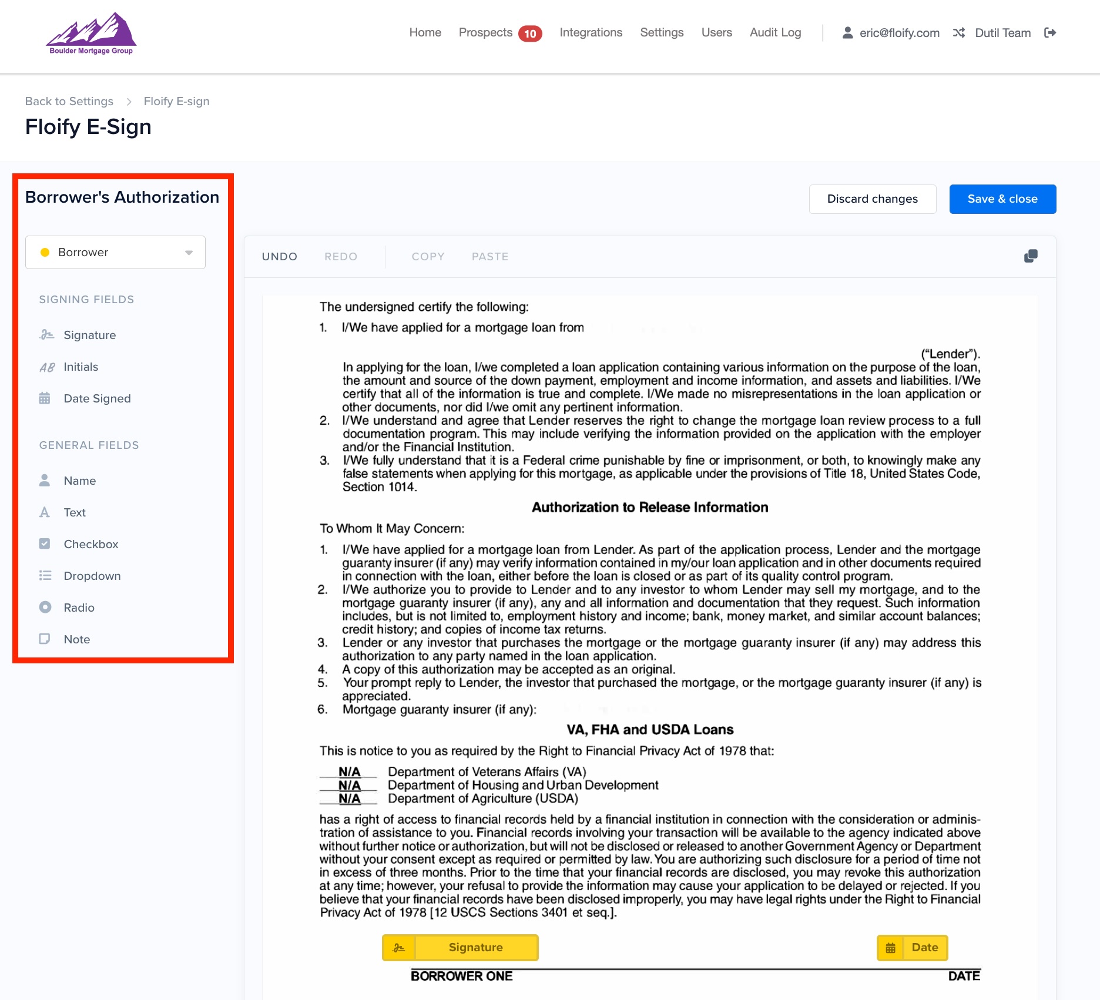Click the Text field letter icon
The width and height of the screenshot is (1100, 1000).
pyautogui.click(x=45, y=512)
